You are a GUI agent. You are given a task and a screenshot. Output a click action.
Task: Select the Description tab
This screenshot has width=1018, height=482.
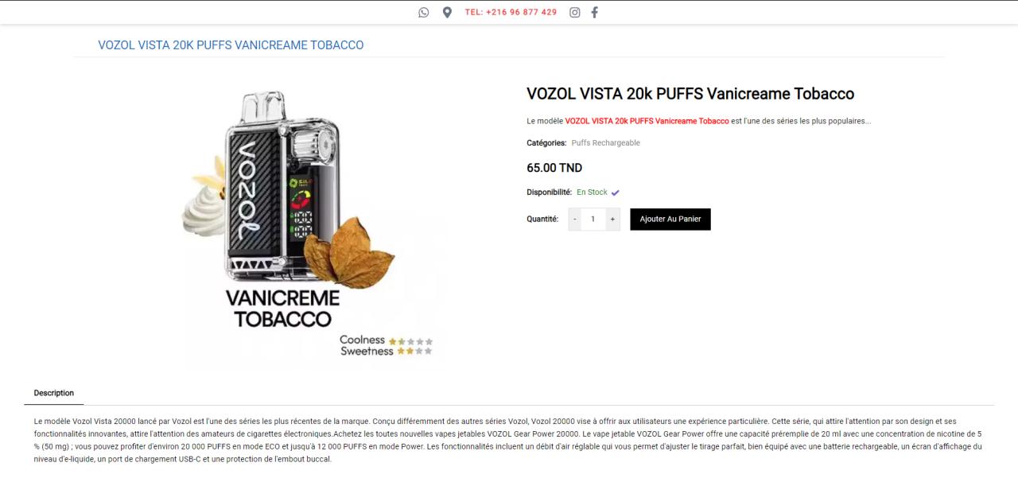point(54,393)
